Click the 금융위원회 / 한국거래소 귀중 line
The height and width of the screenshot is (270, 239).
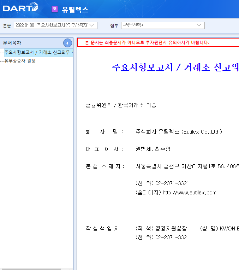121,105
